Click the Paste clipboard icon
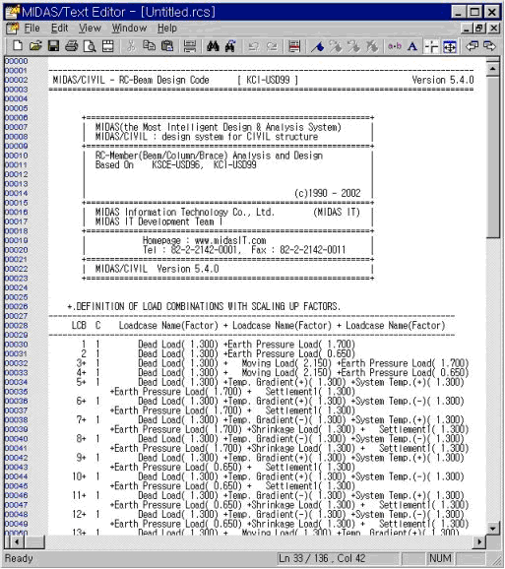This screenshot has height=569, width=505. pyautogui.click(x=167, y=46)
